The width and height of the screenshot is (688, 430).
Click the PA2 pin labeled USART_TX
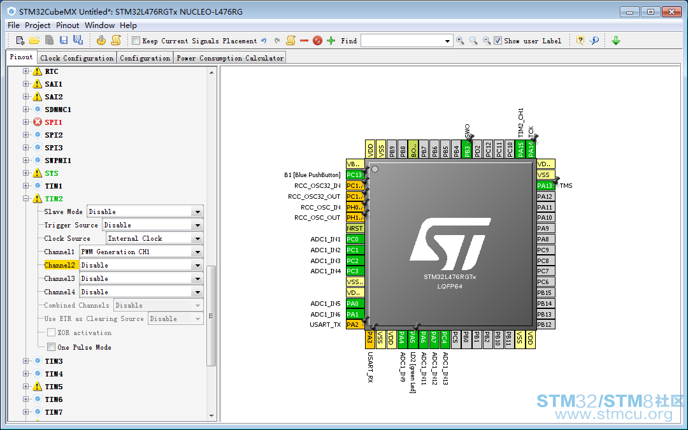[x=355, y=325]
